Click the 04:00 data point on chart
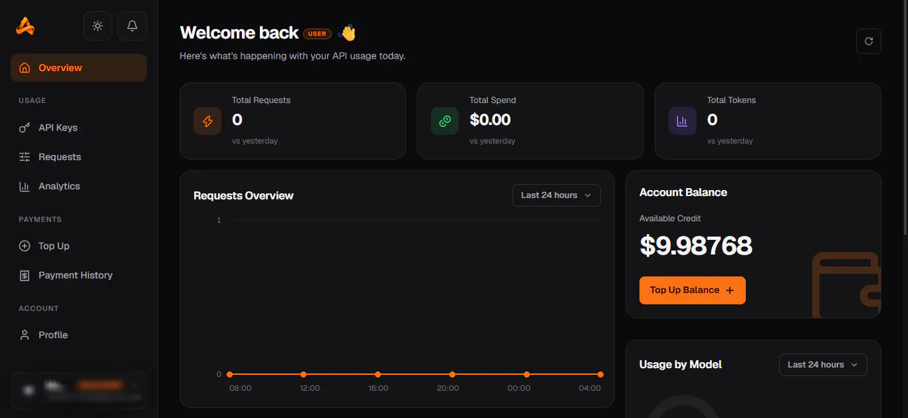The image size is (908, 418). pyautogui.click(x=600, y=374)
